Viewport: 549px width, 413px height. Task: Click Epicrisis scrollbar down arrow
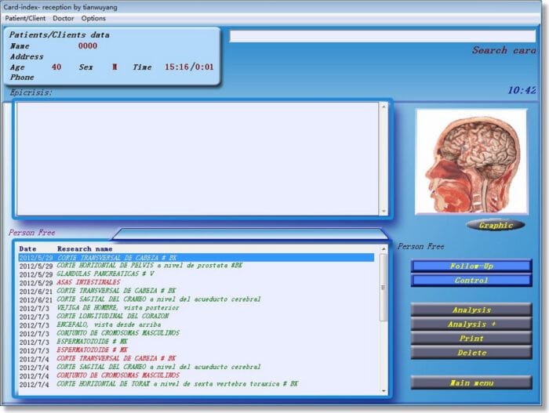coord(384,211)
